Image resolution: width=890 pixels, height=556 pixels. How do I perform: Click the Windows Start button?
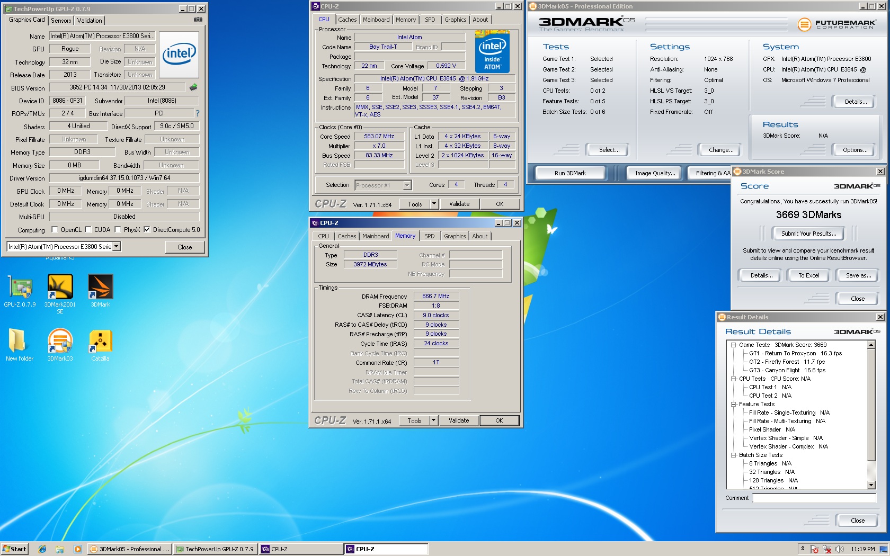[x=14, y=549]
